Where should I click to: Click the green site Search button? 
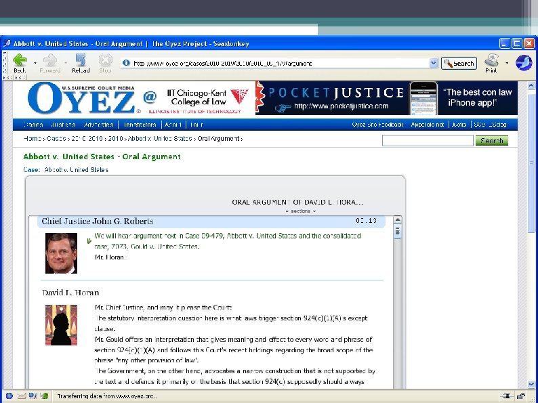click(x=492, y=141)
